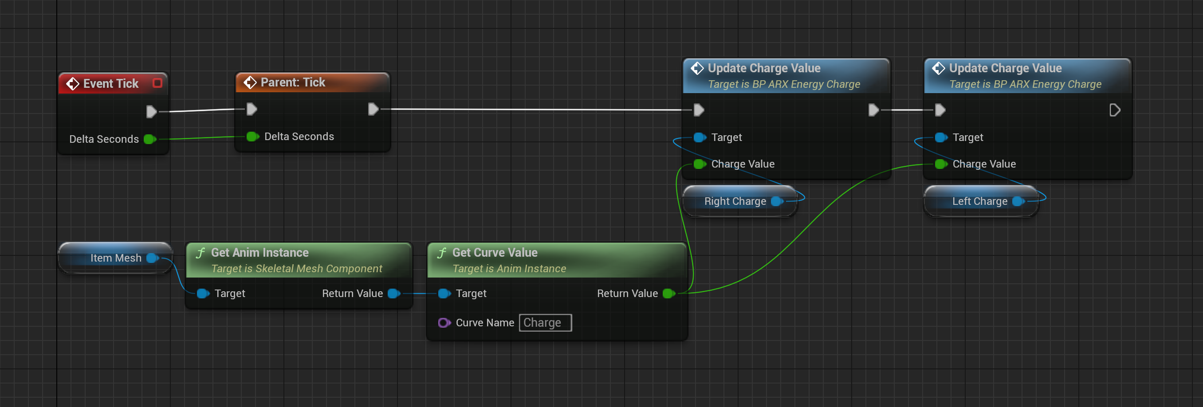Click Event Tick's Delta Seconds output pin
The height and width of the screenshot is (407, 1203).
pyautogui.click(x=150, y=139)
